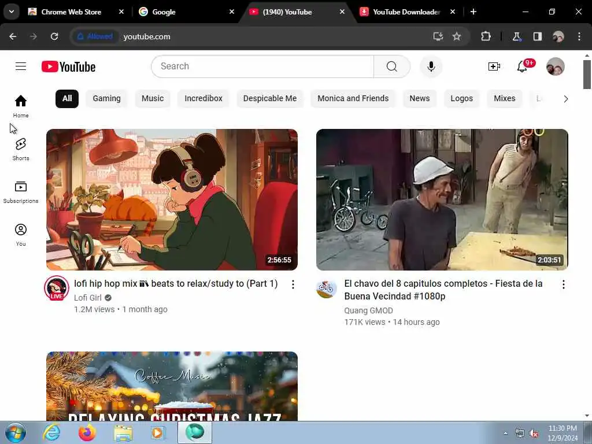Open Shorts in the sidebar
Image resolution: width=592 pixels, height=444 pixels.
pos(21,149)
